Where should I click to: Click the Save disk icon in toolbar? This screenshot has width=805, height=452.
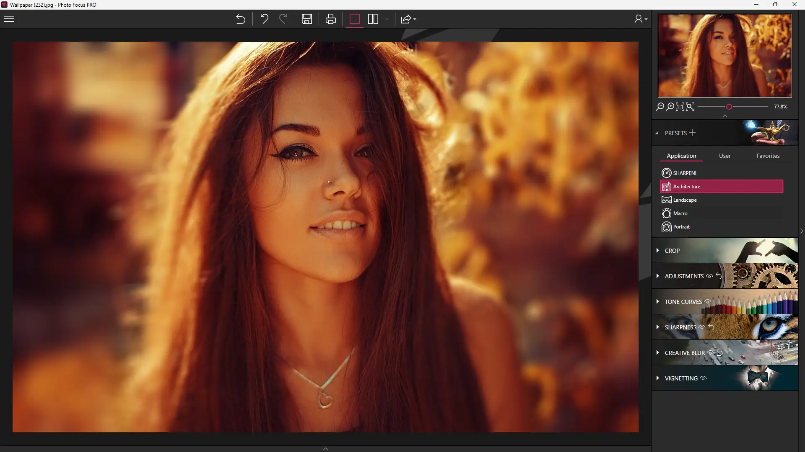pos(307,19)
